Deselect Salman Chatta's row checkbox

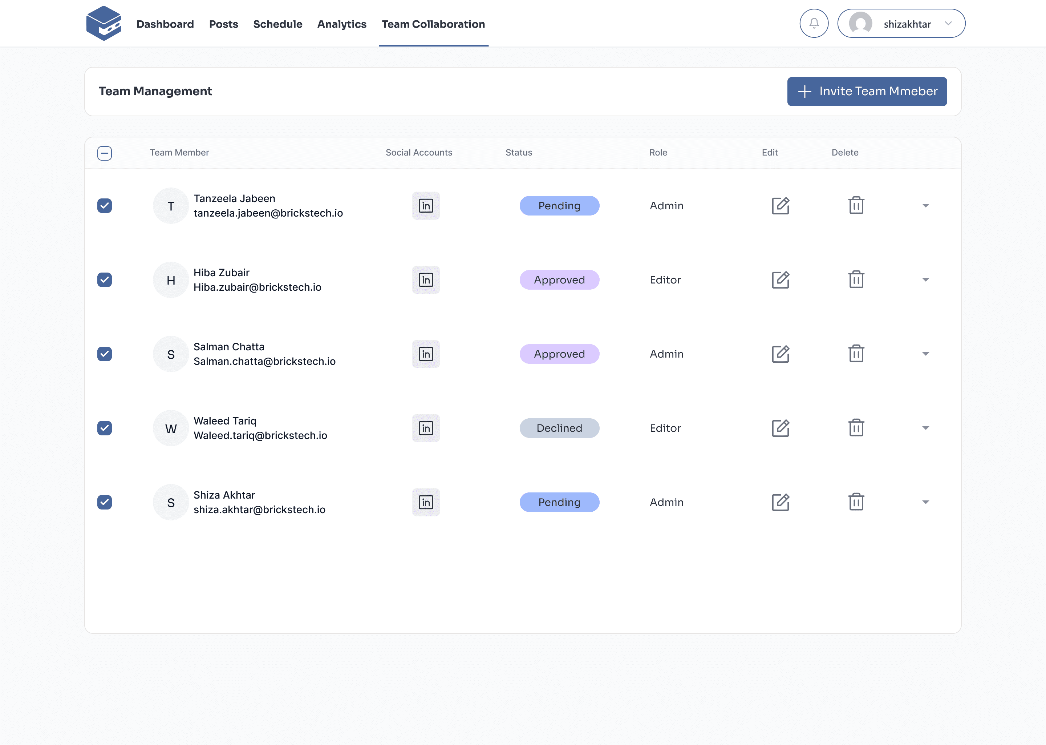[105, 354]
